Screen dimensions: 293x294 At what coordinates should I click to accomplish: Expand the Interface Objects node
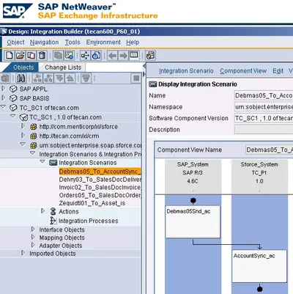(x=33, y=229)
